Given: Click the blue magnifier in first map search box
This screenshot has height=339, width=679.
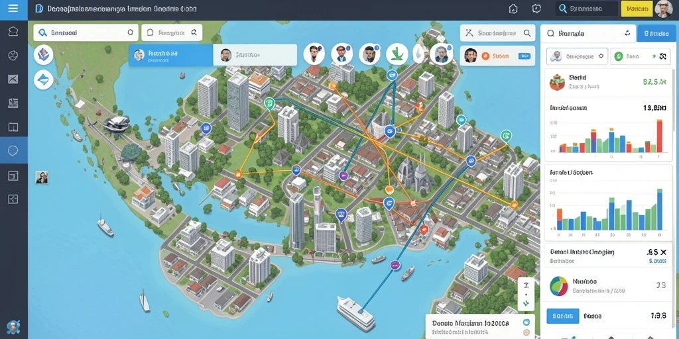Looking at the screenshot, I should pyautogui.click(x=42, y=32).
